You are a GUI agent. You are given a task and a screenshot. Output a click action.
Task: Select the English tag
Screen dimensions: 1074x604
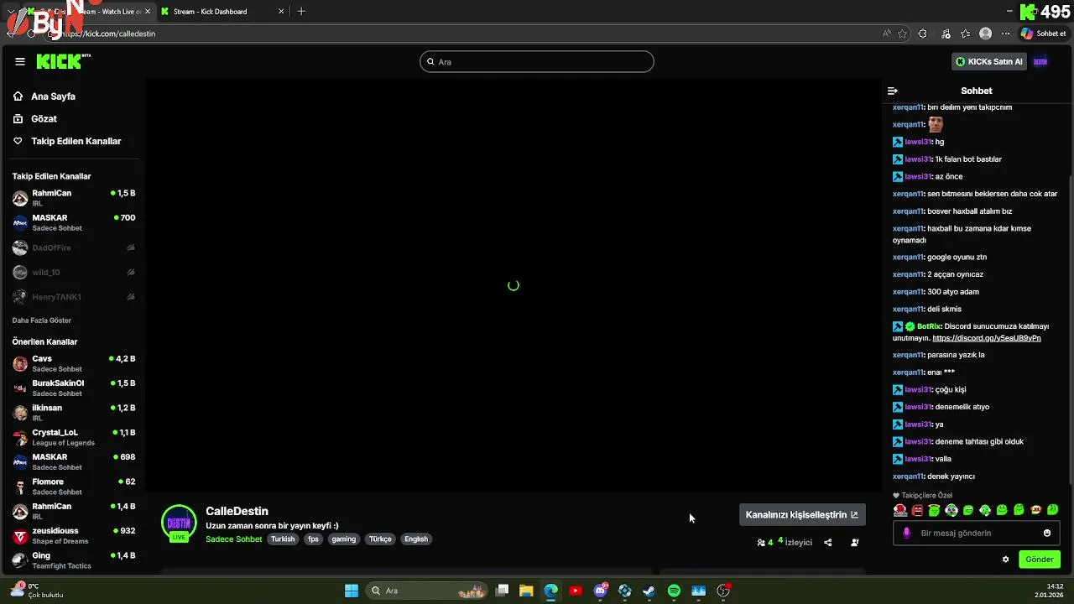[416, 539]
